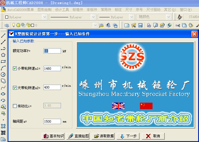
Task: Select the Insert Block tool
Action: click(x=3, y=107)
